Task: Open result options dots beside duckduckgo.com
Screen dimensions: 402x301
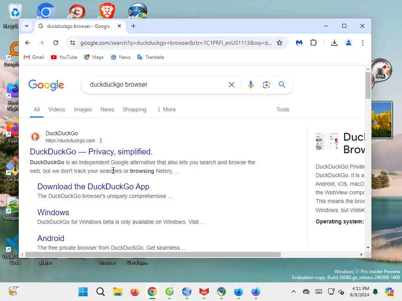Action: 101,141
